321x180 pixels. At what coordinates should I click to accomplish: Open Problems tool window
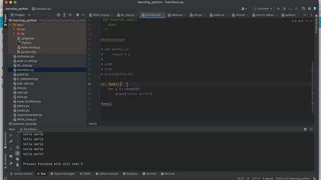pyautogui.click(x=130, y=173)
